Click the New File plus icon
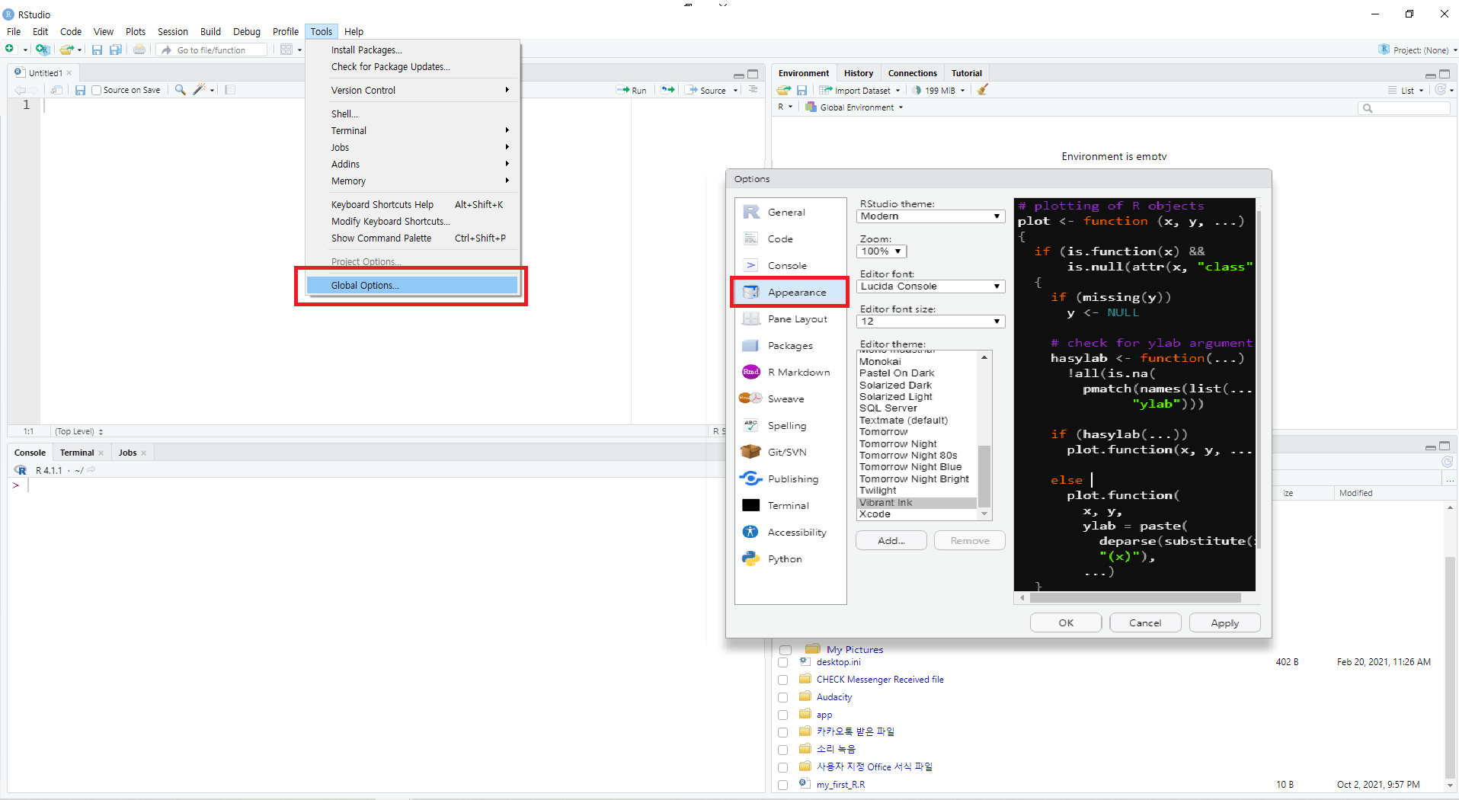Image resolution: width=1459 pixels, height=800 pixels. coord(10,50)
